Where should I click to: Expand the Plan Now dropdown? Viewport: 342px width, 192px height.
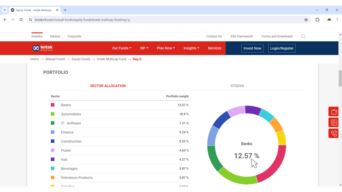(166, 48)
